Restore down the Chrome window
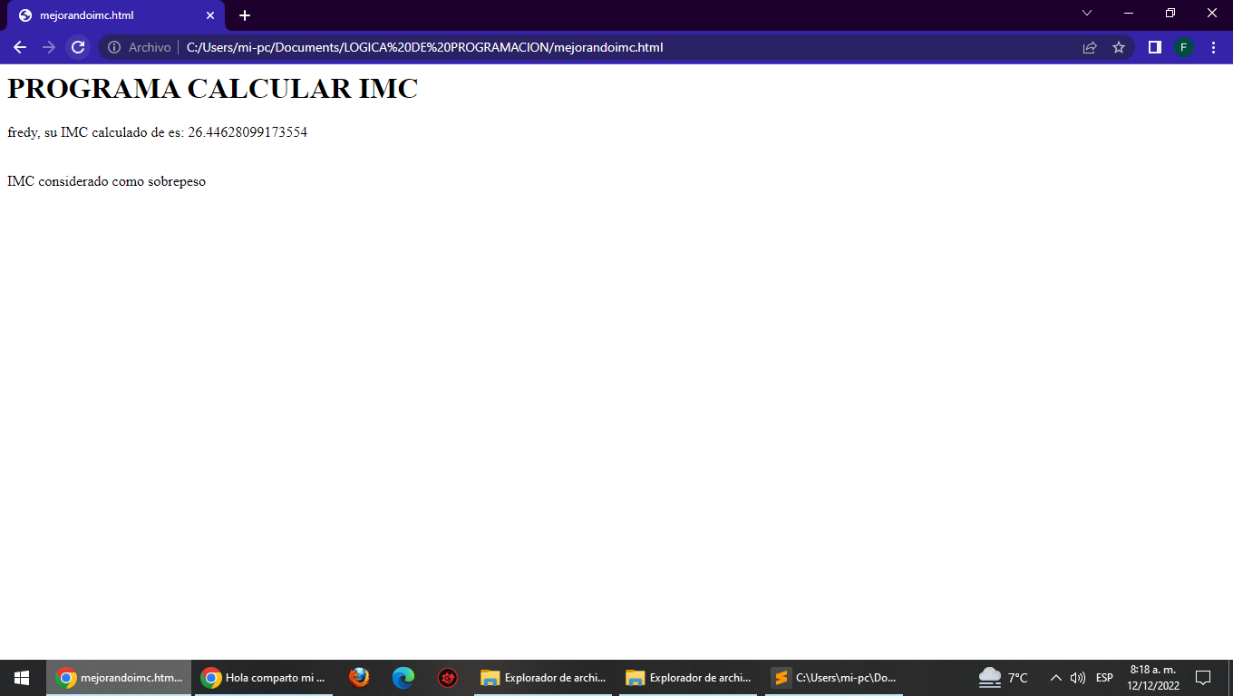Screen dimensions: 1233x696 click(x=1170, y=13)
